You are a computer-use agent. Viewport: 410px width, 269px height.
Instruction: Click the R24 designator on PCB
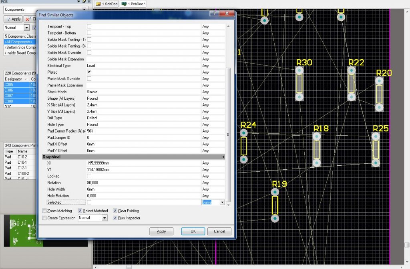[248, 125]
